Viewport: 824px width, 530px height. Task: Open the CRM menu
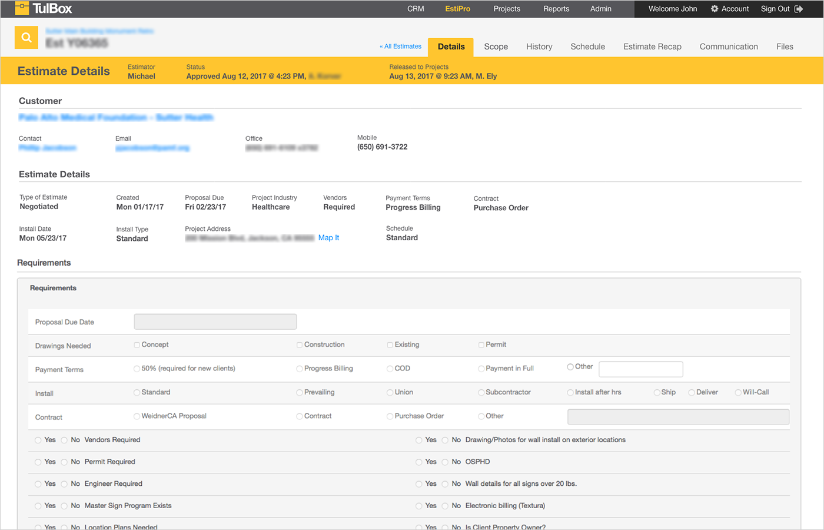point(416,9)
